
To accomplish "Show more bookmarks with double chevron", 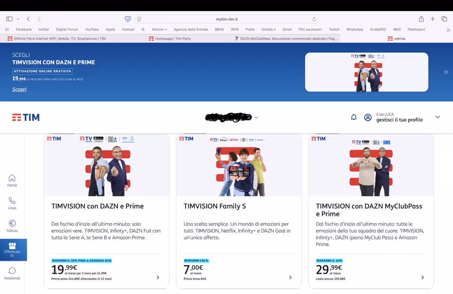I will pyautogui.click(x=448, y=30).
